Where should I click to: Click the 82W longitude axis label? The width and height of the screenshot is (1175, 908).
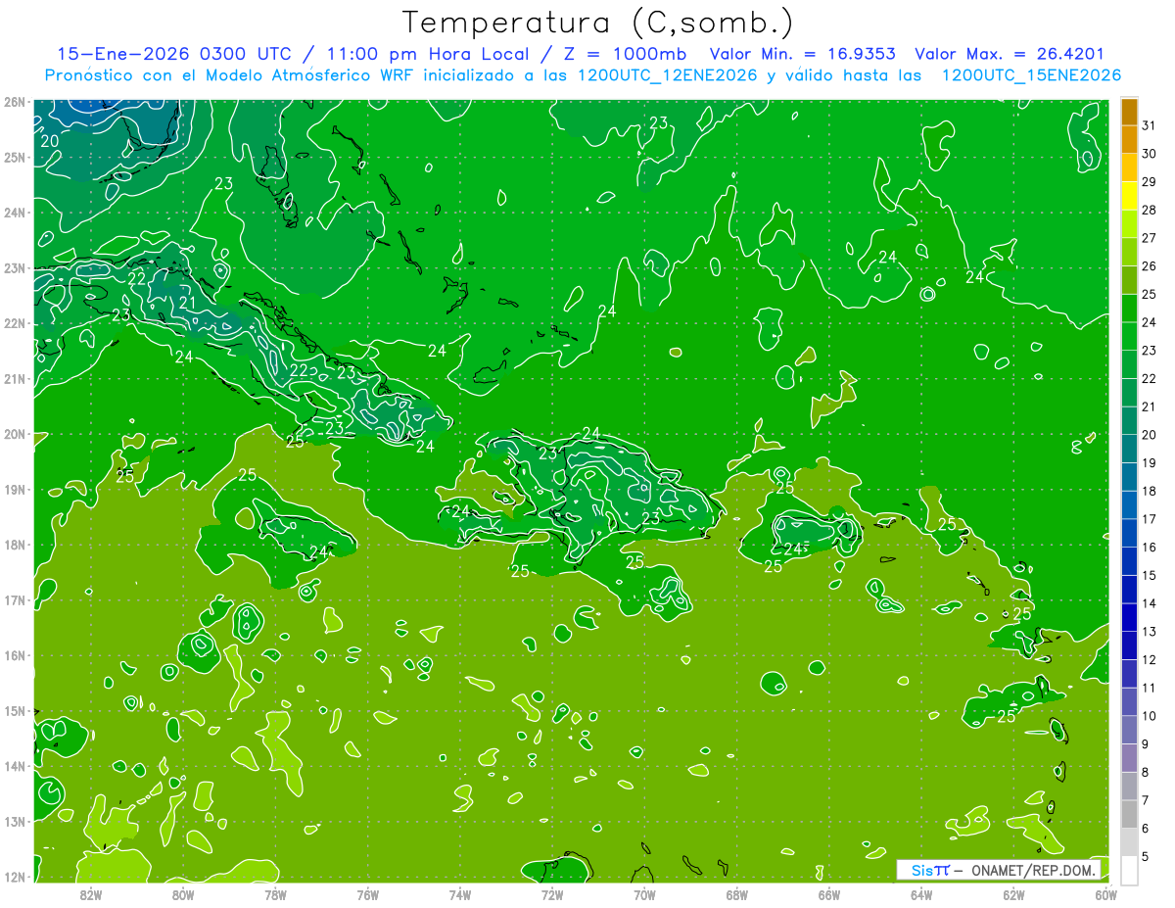(x=91, y=894)
